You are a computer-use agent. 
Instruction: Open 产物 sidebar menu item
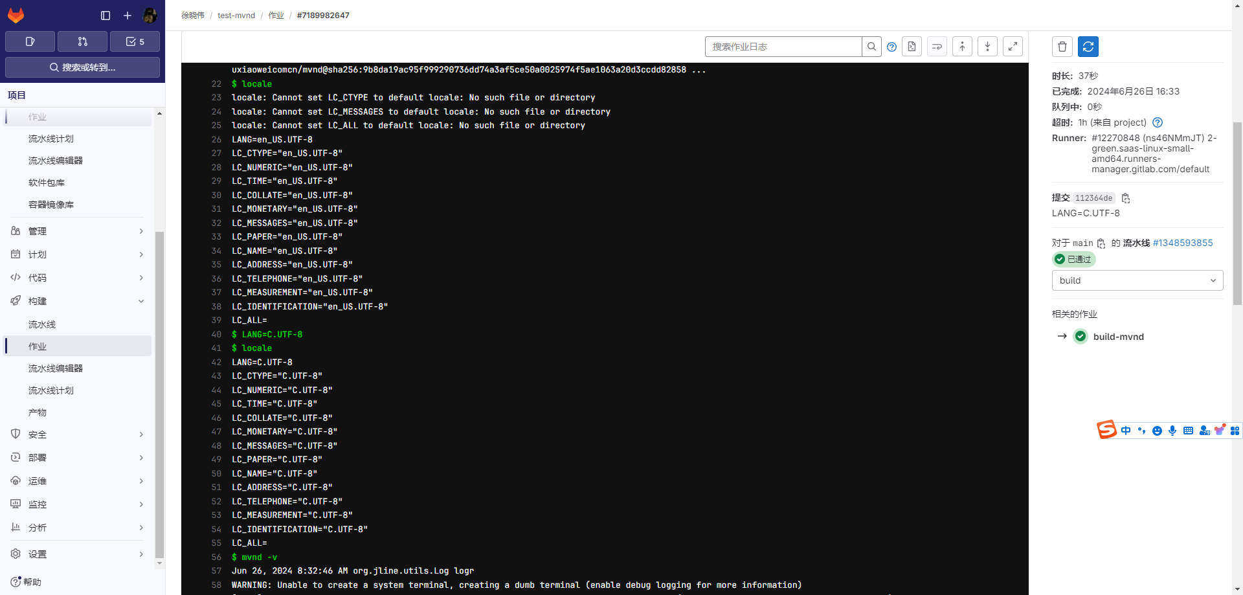(x=38, y=412)
